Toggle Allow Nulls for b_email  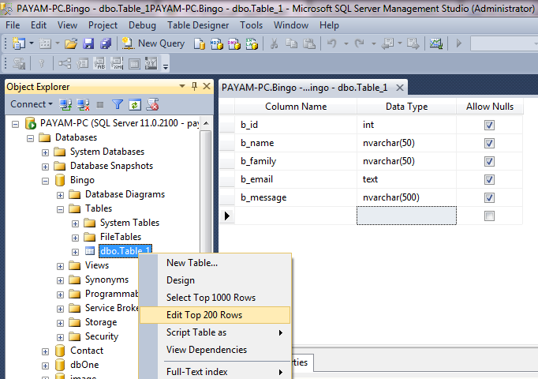click(x=489, y=179)
